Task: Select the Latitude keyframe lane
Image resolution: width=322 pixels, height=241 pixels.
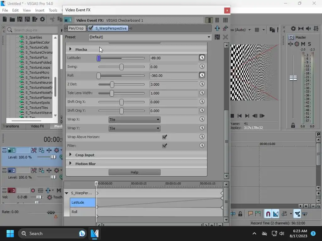Action: 83,202
